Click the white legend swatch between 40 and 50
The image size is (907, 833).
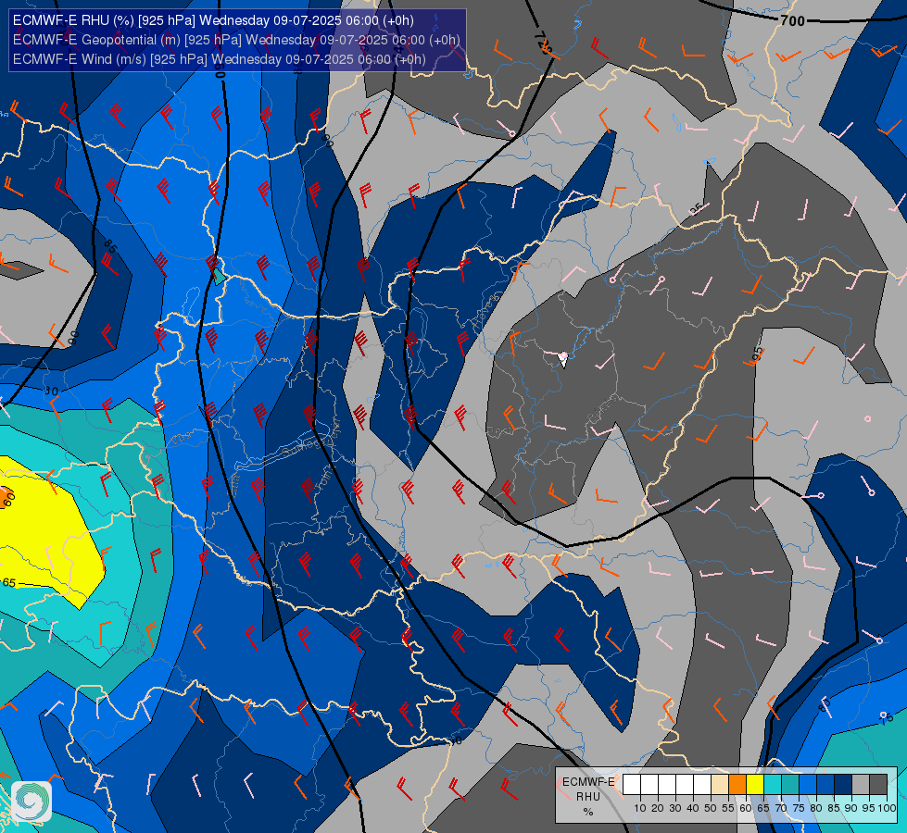coord(702,785)
